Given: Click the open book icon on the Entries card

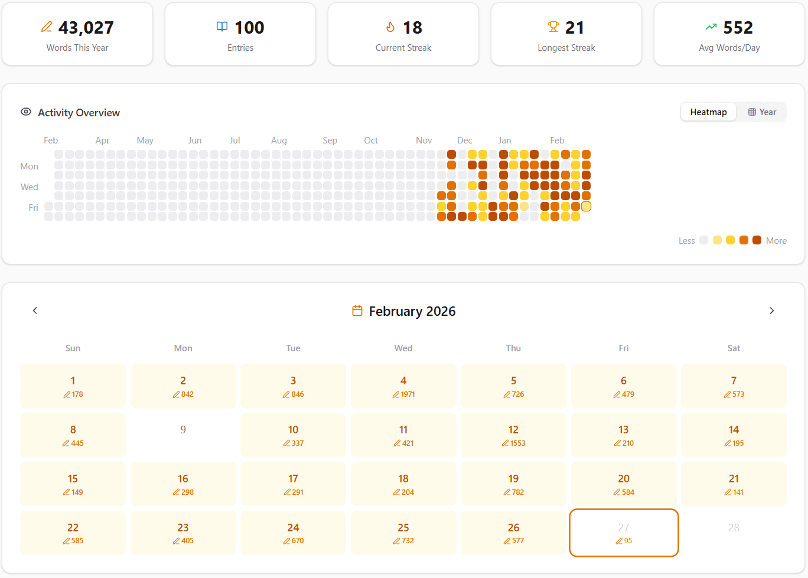Looking at the screenshot, I should click(221, 27).
